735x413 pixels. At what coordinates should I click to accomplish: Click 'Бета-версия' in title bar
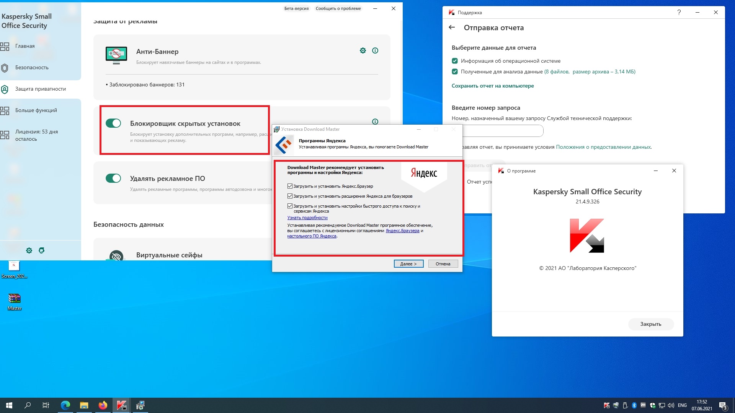(296, 8)
